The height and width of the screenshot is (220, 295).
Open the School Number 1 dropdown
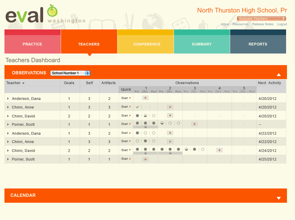pos(70,73)
